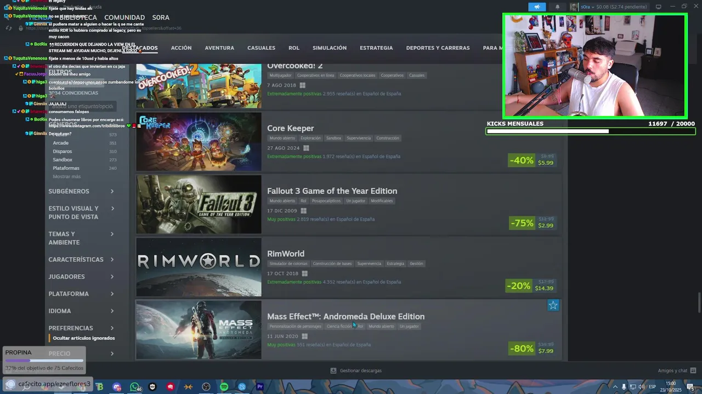Select the Acción category tab
Viewport: 702px width, 394px height.
coord(181,48)
